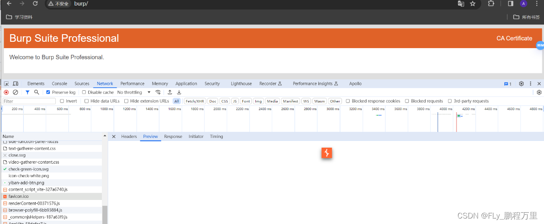Import HAR file with the upload icon
The height and width of the screenshot is (224, 544).
[x=170, y=92]
